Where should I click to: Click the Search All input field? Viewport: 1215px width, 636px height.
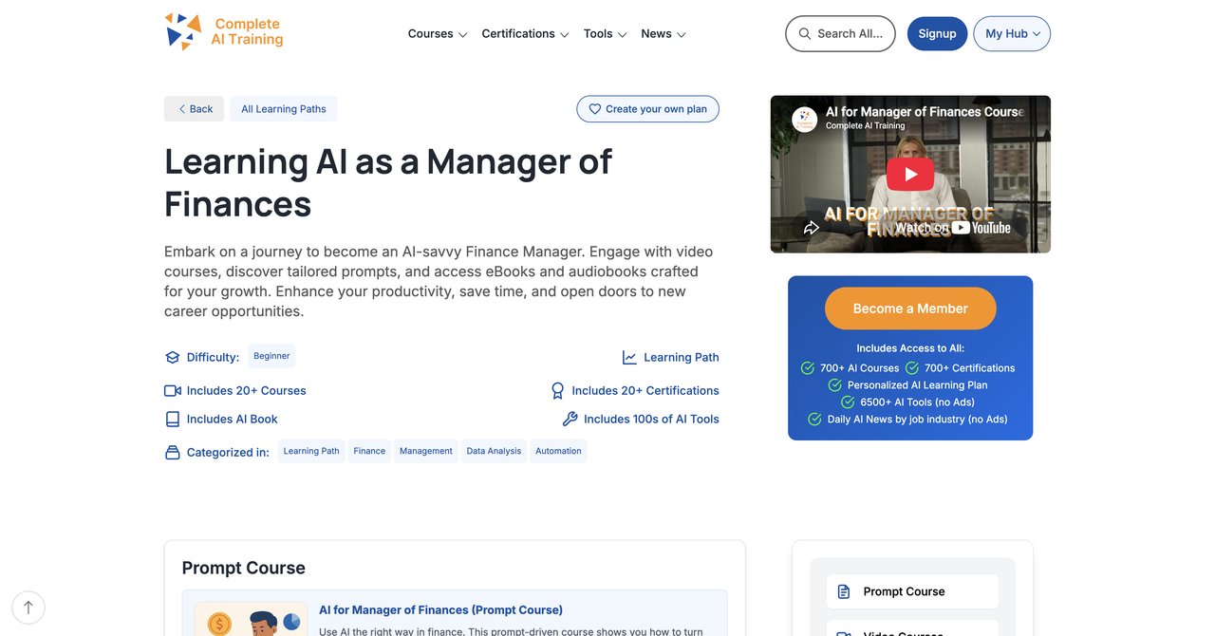point(840,33)
